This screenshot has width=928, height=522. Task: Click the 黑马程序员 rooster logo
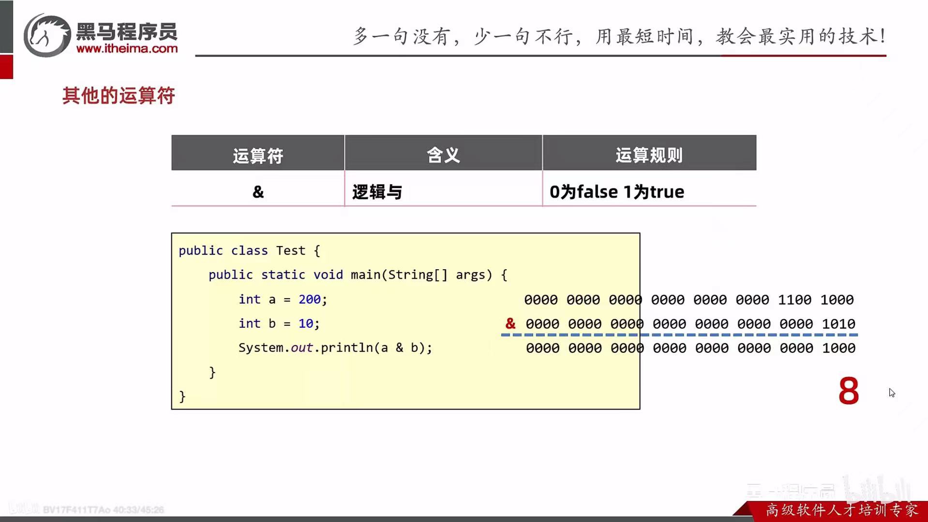[x=46, y=34]
